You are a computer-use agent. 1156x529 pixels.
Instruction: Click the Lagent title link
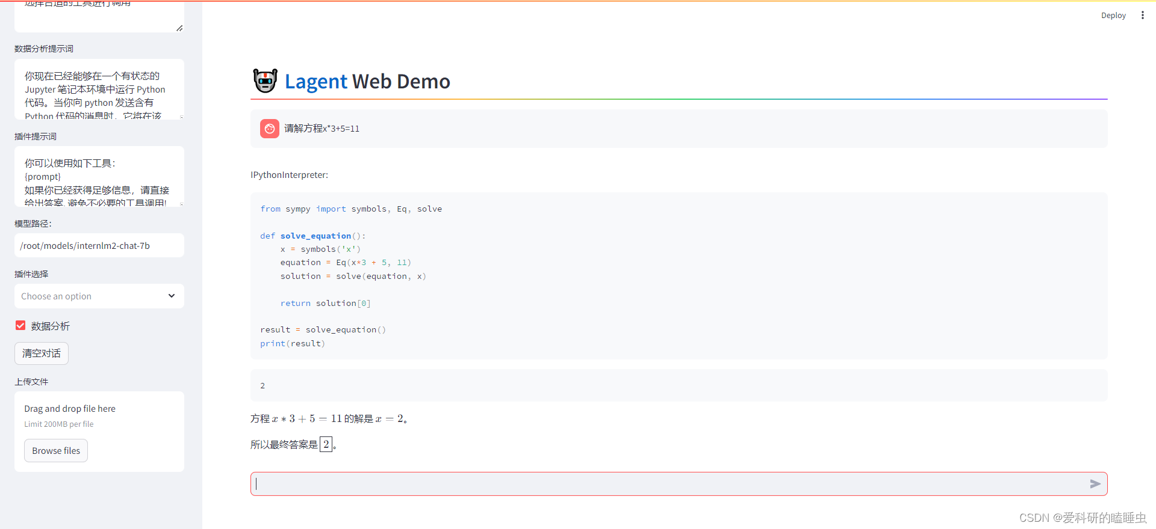tap(316, 81)
